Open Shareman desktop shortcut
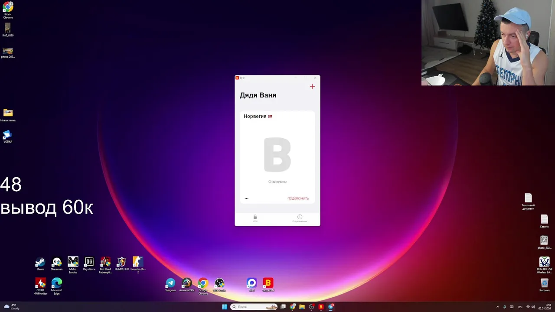The image size is (555, 312). coord(57,264)
